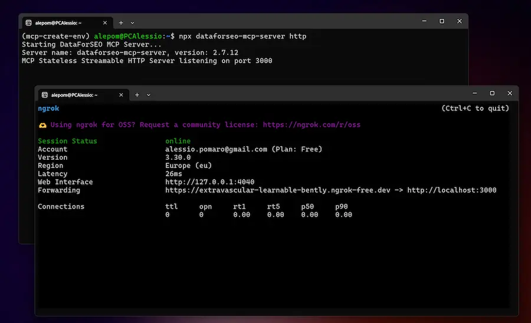Close the ngrok terminal window
Viewport: 531px width, 323px height.
[x=510, y=93]
